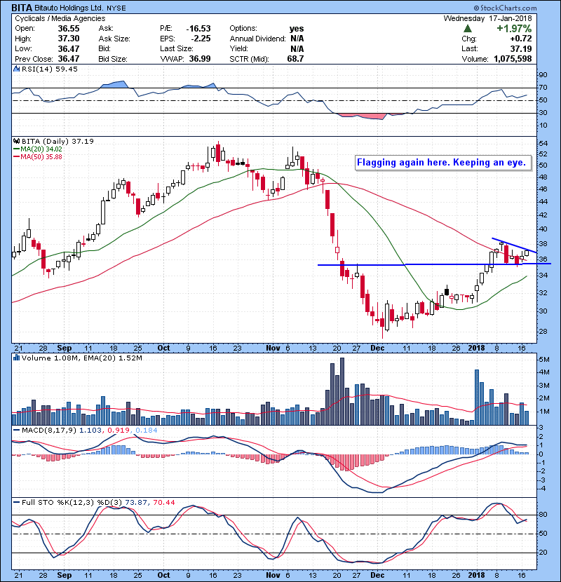Click the BITA (Daily) candlestick legend icon
This screenshot has height=582, width=561.
click(x=16, y=141)
